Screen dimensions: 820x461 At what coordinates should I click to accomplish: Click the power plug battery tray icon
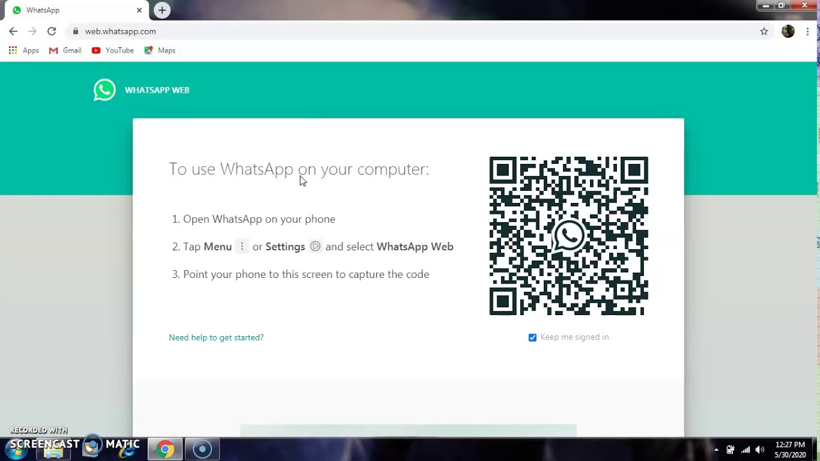(x=730, y=449)
